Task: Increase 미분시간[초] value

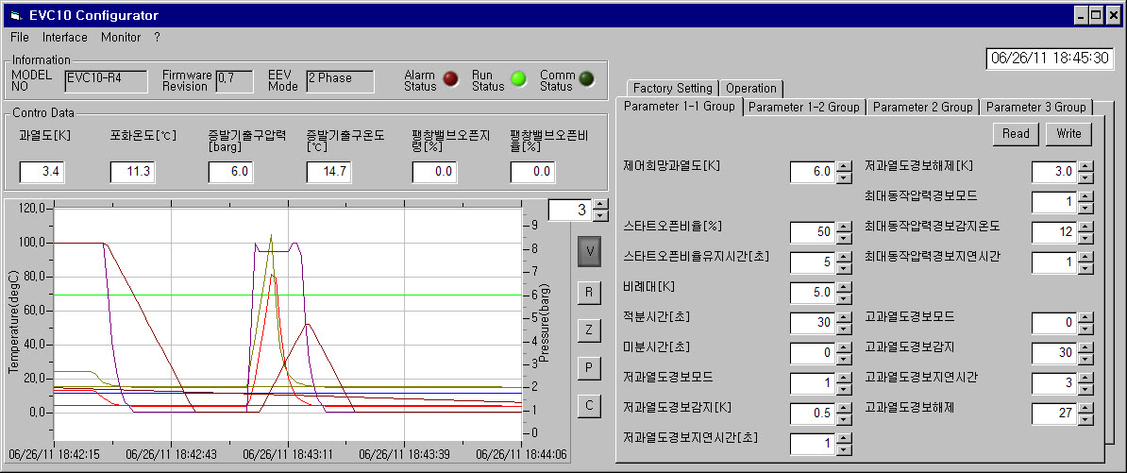Action: click(x=845, y=347)
